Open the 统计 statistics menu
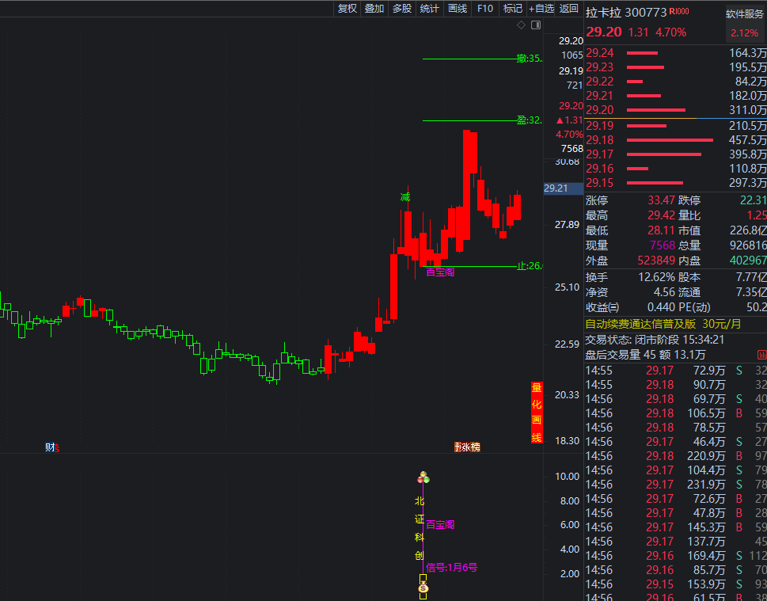Screen dimensions: 767x601 tap(430, 9)
